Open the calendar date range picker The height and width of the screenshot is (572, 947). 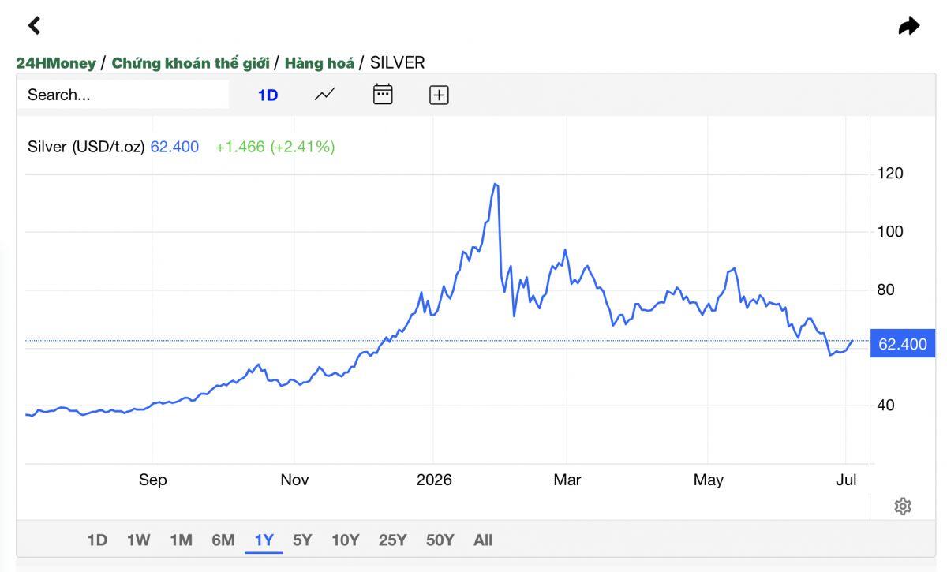click(x=383, y=94)
